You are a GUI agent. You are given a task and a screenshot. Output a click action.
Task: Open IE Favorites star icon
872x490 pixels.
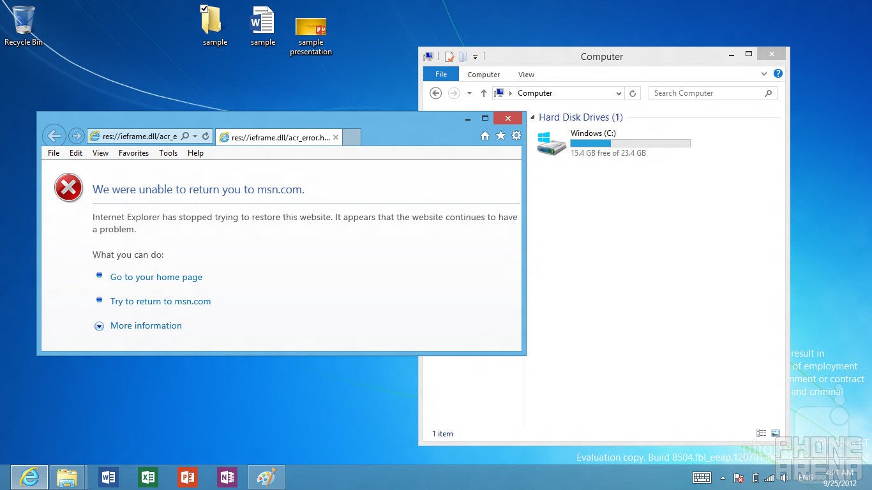pyautogui.click(x=500, y=135)
